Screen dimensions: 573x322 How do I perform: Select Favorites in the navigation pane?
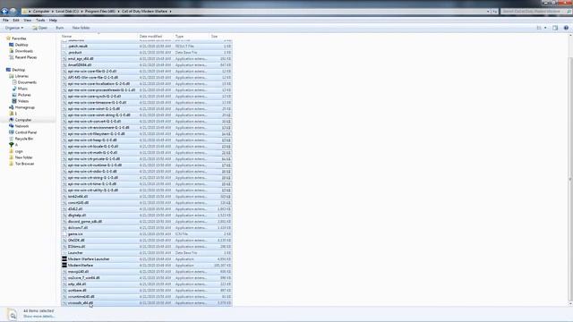click(19, 38)
